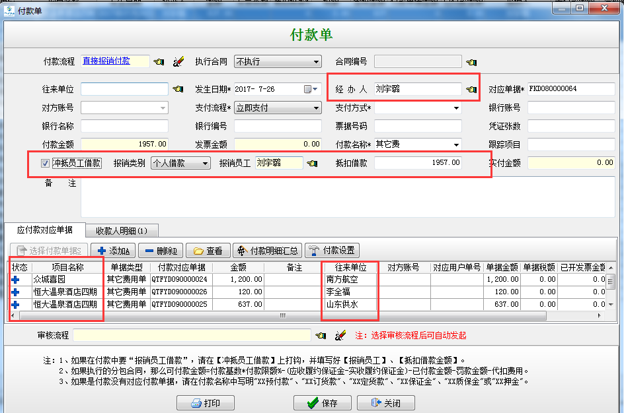Click the lookup icon next to 报销员工
Viewport: 624px width, 413px height.
point(312,163)
